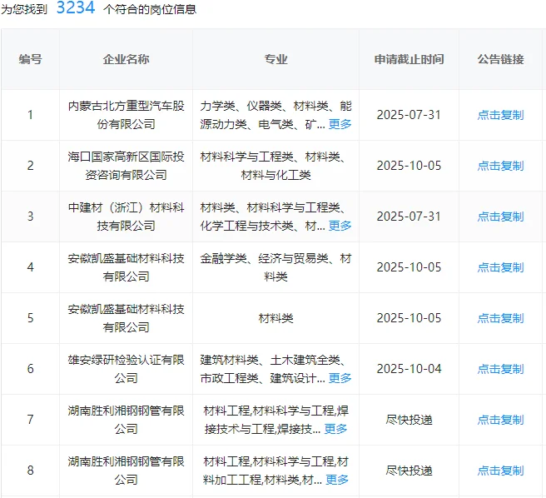This screenshot has width=546, height=498.
Task: Expand 更多 majors for 内蒙古北方重型汽车 row
Action: click(x=340, y=124)
